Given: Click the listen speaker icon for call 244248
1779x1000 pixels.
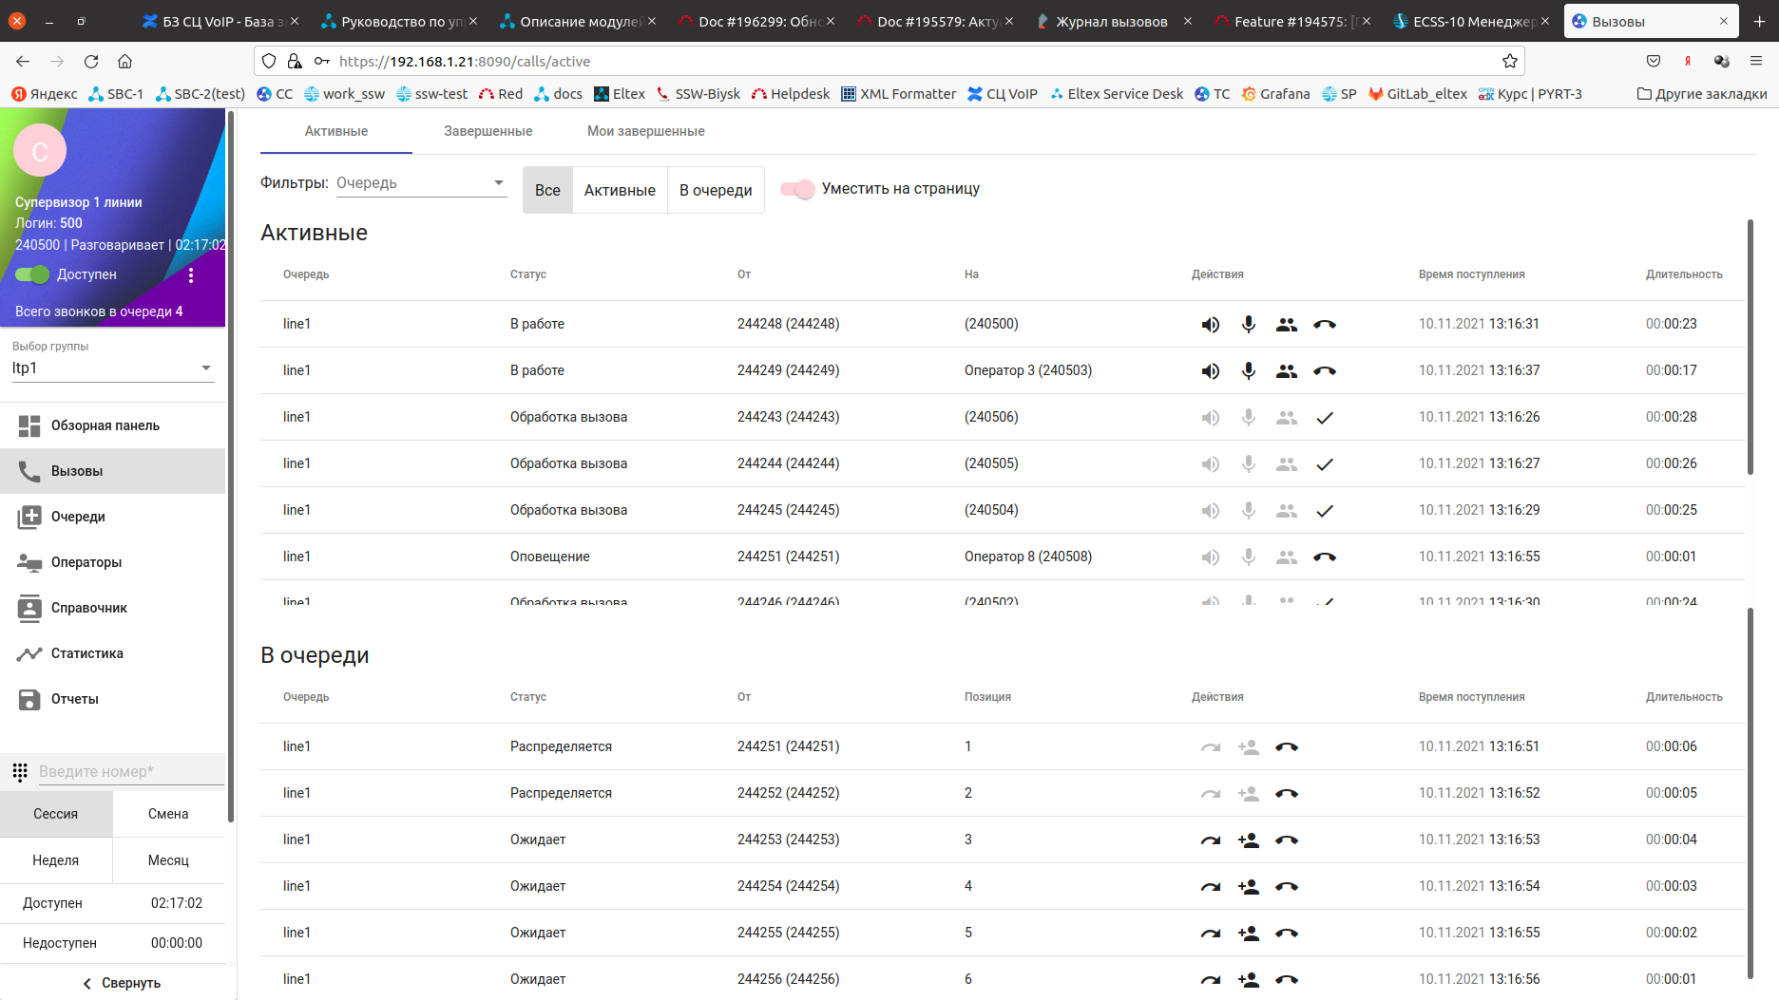Looking at the screenshot, I should (x=1210, y=325).
